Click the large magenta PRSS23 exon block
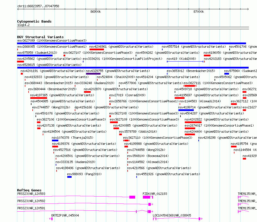 point(132,197)
